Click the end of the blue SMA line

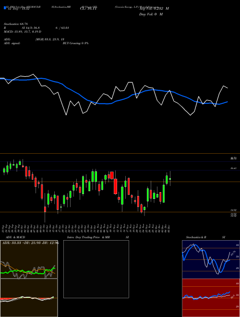tap(228, 102)
